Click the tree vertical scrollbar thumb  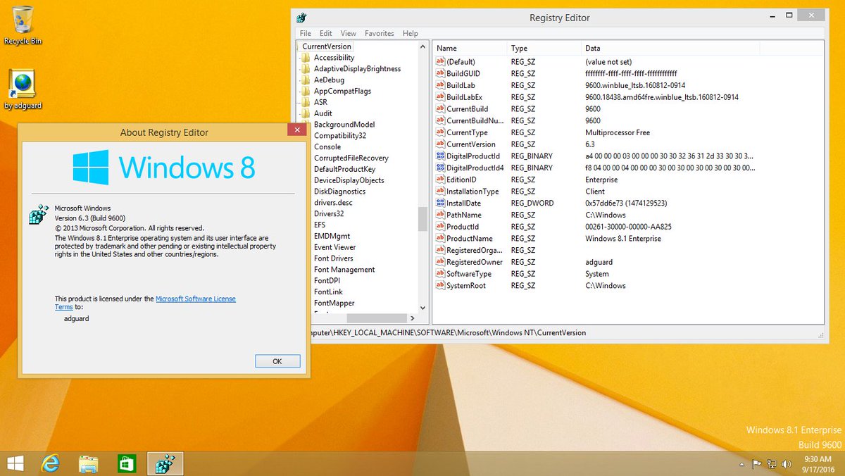423,219
